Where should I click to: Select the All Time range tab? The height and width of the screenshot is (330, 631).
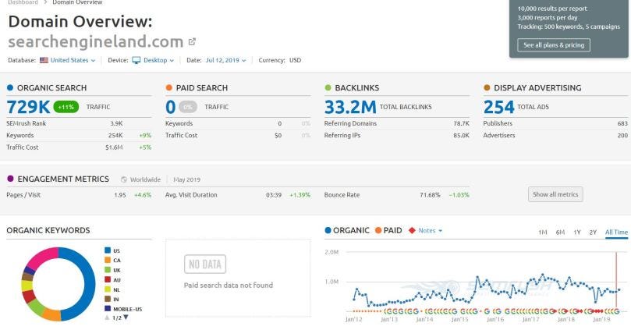click(616, 232)
